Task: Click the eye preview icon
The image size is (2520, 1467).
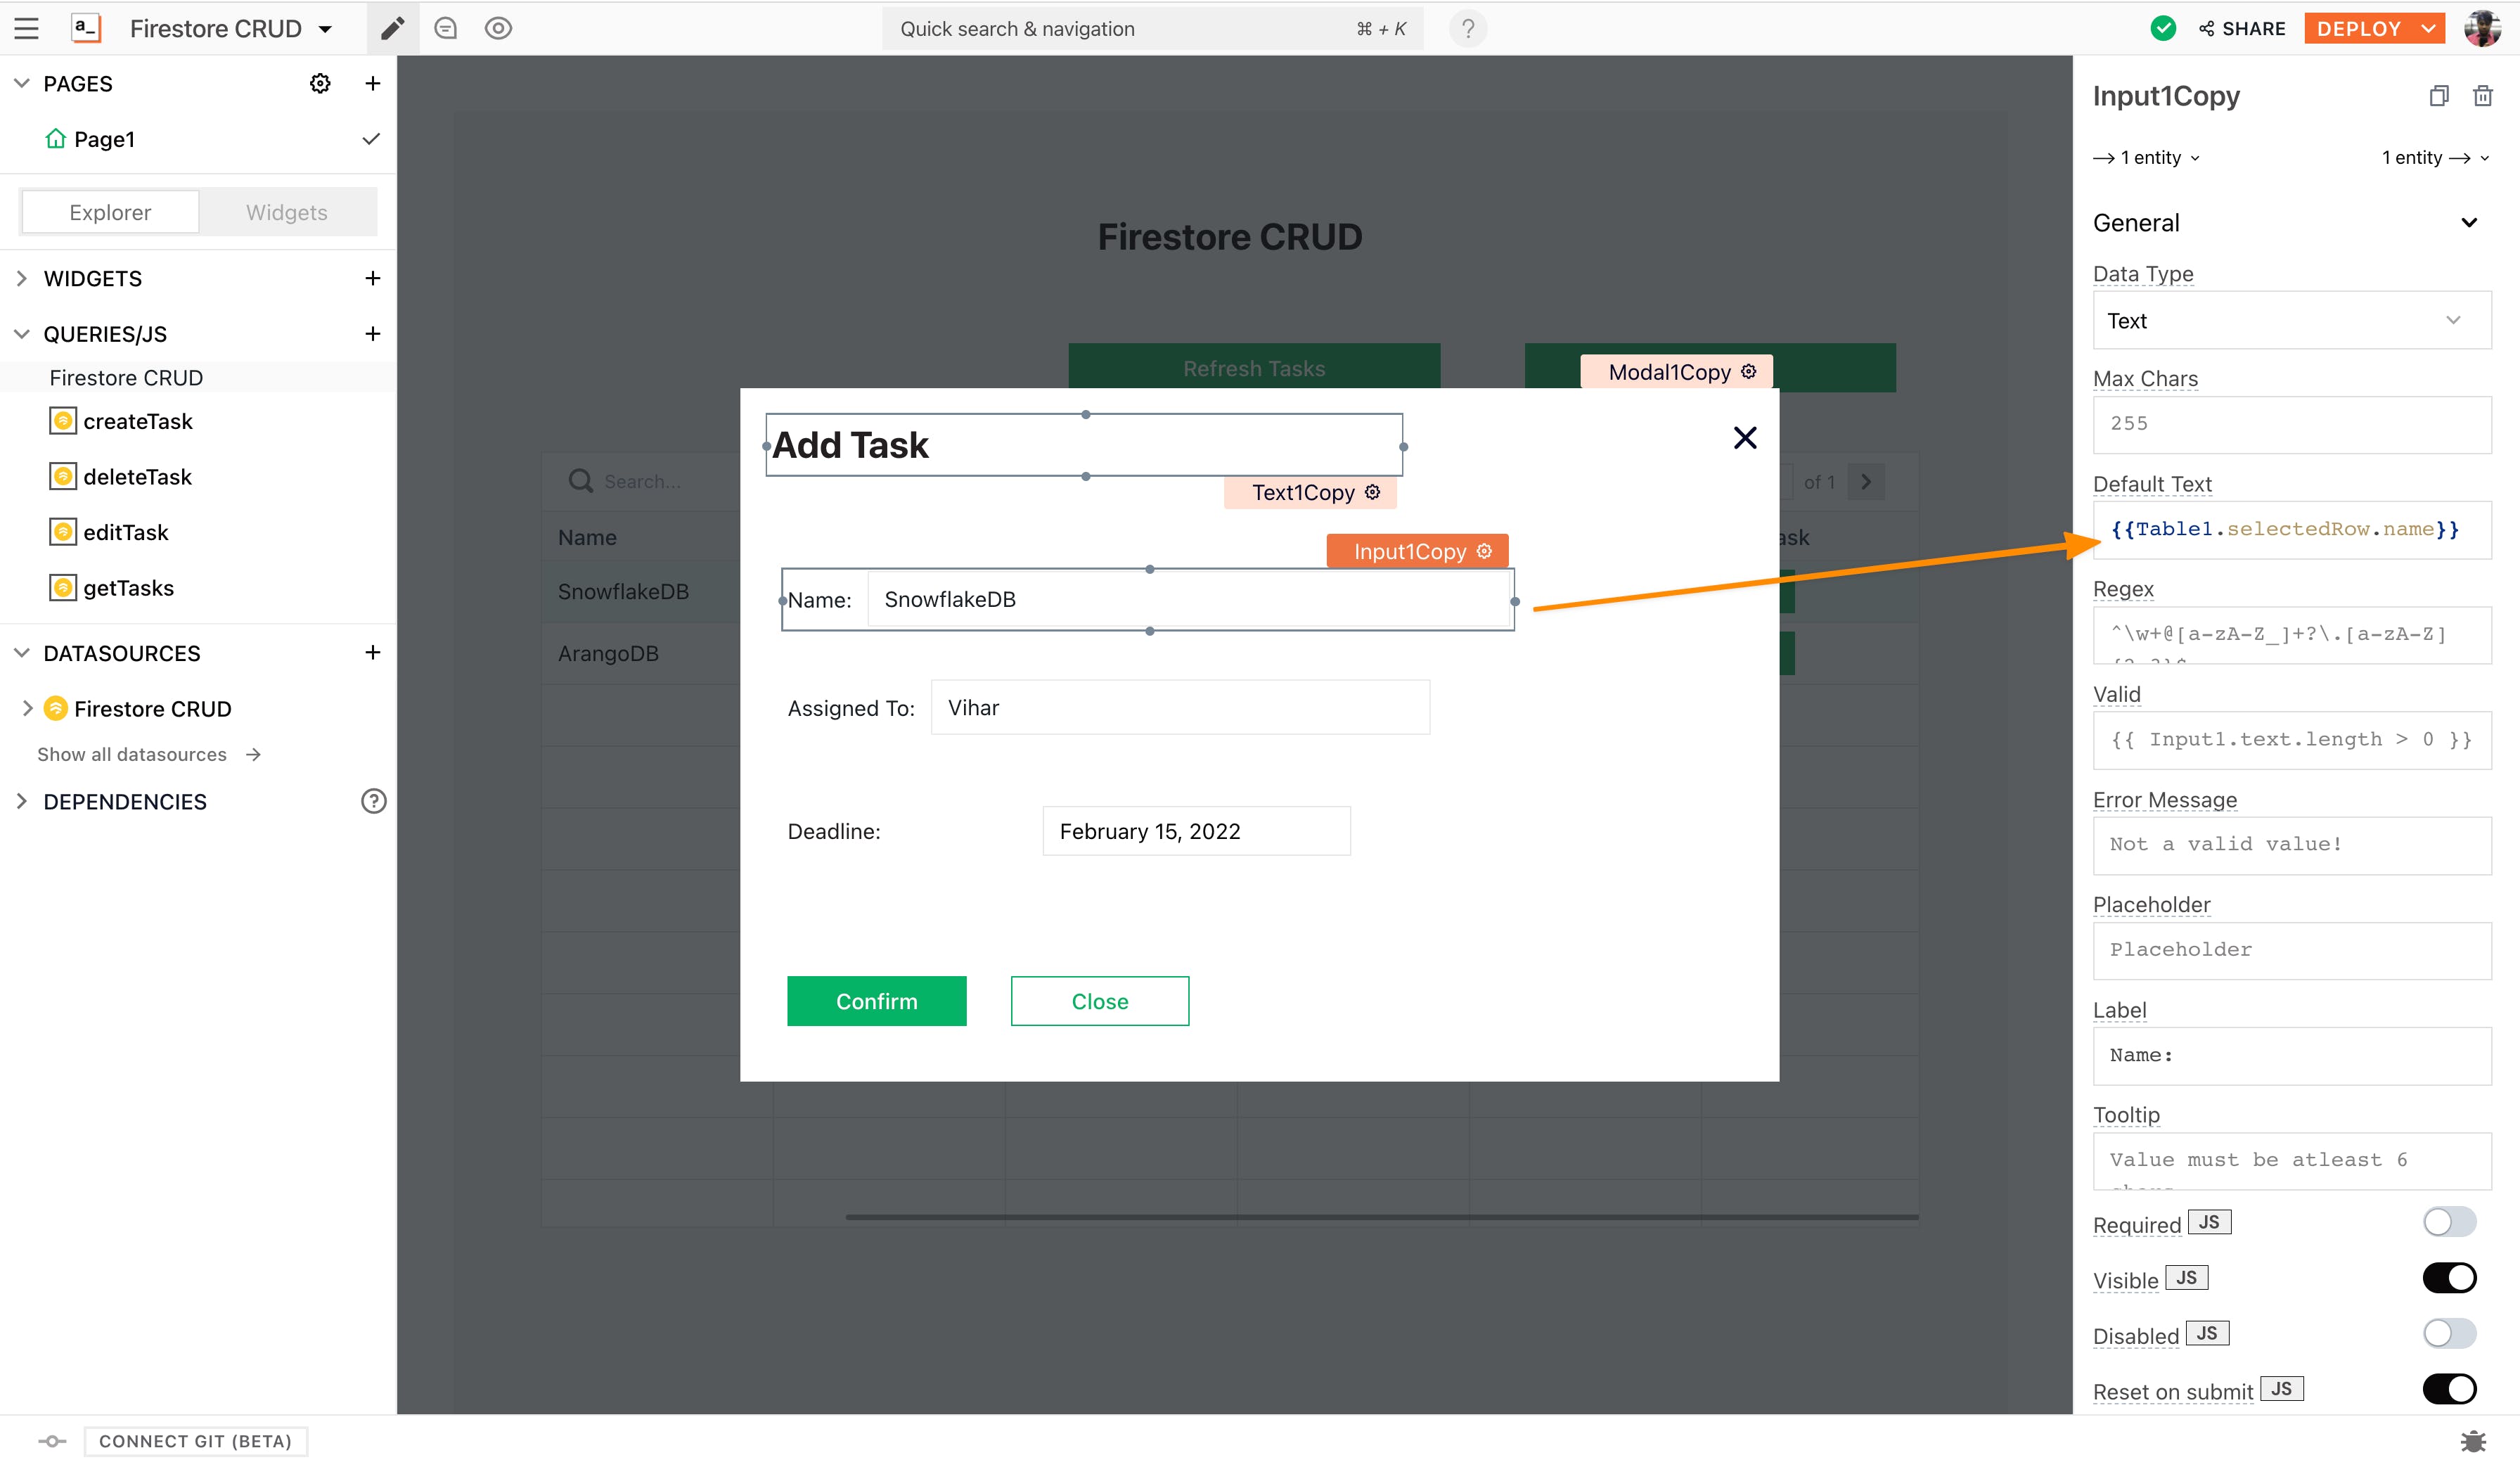Action: point(498,28)
